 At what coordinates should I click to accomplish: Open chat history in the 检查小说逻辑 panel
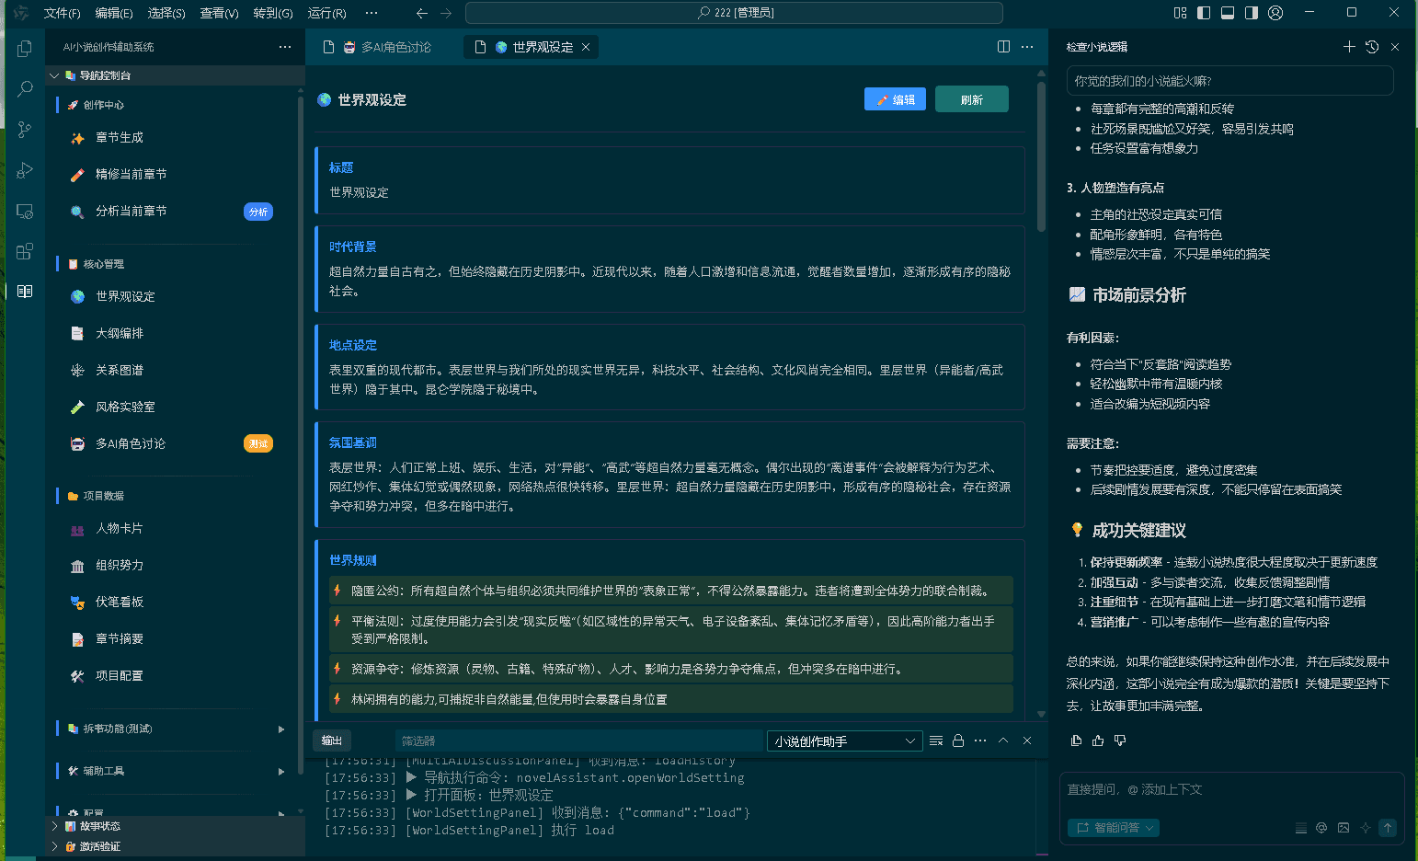(1371, 46)
